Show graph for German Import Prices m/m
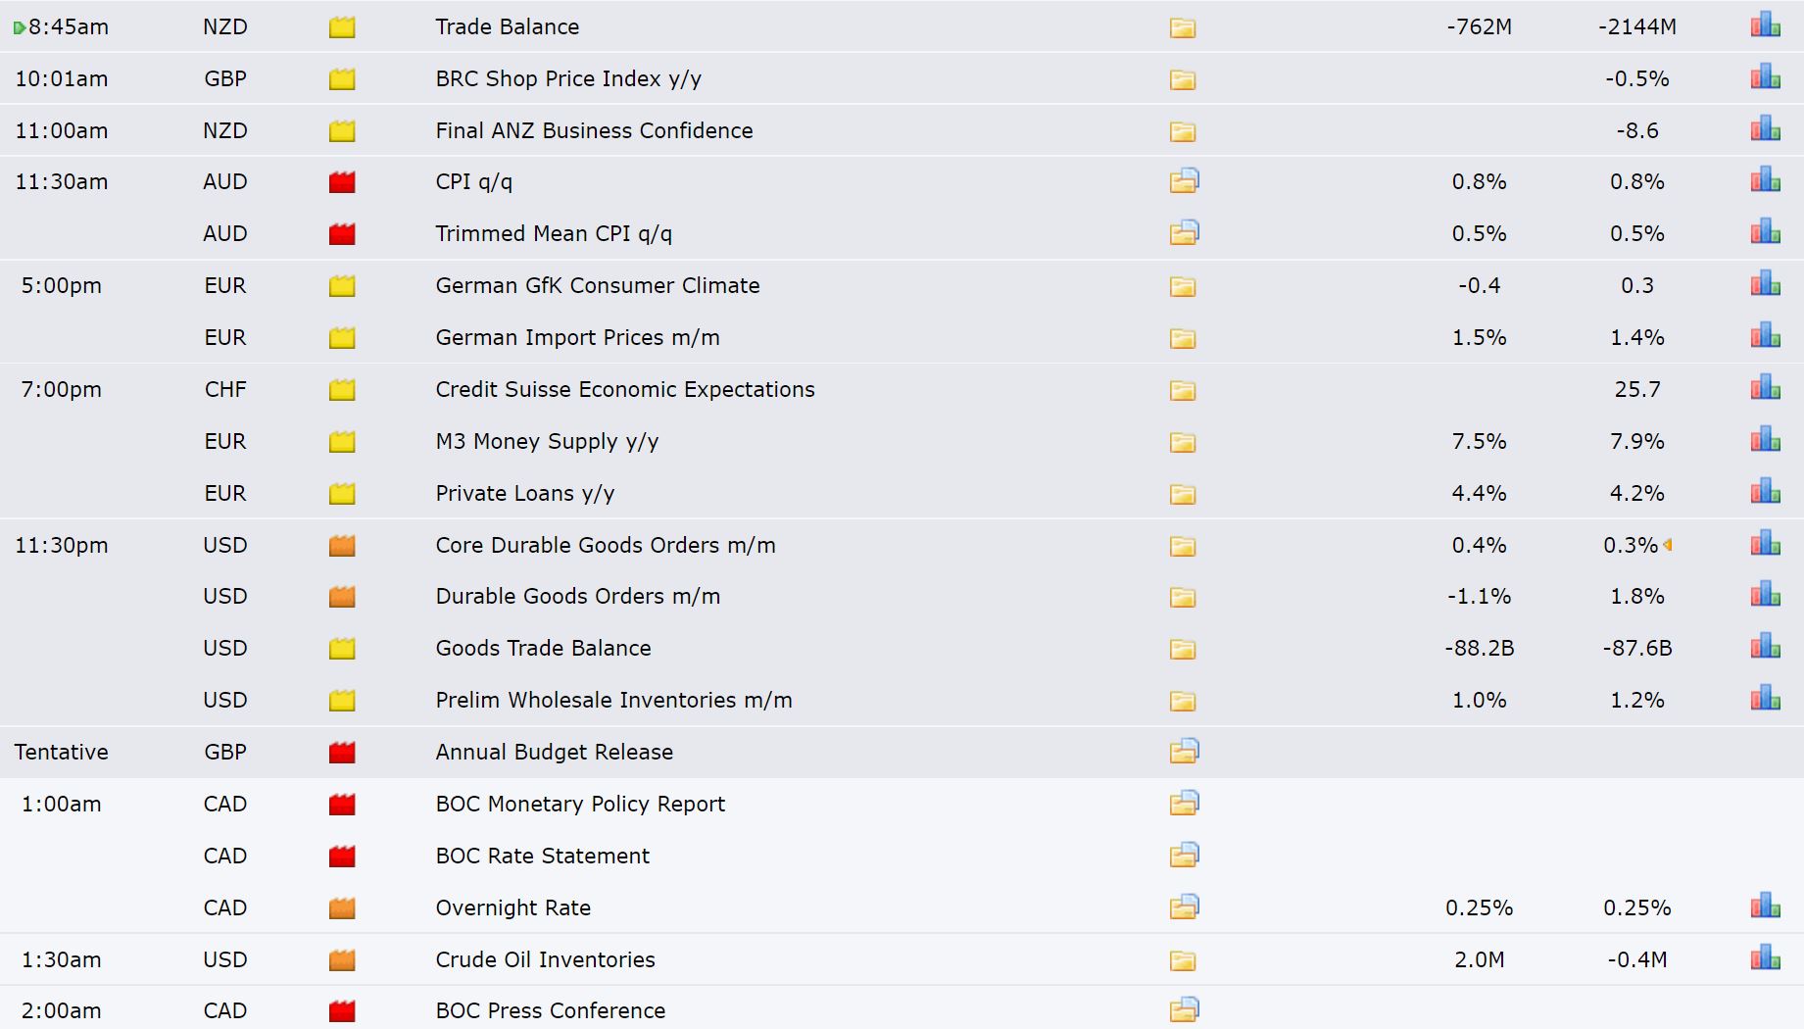The width and height of the screenshot is (1804, 1029). pos(1765,336)
